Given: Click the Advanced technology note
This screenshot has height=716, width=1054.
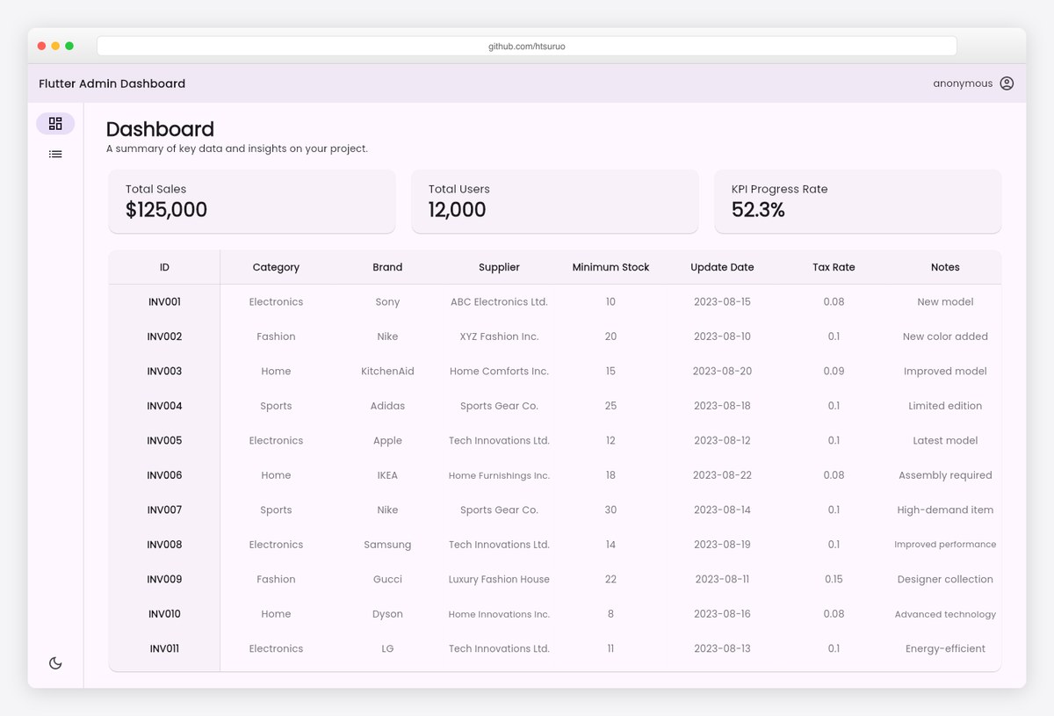Looking at the screenshot, I should (x=945, y=614).
